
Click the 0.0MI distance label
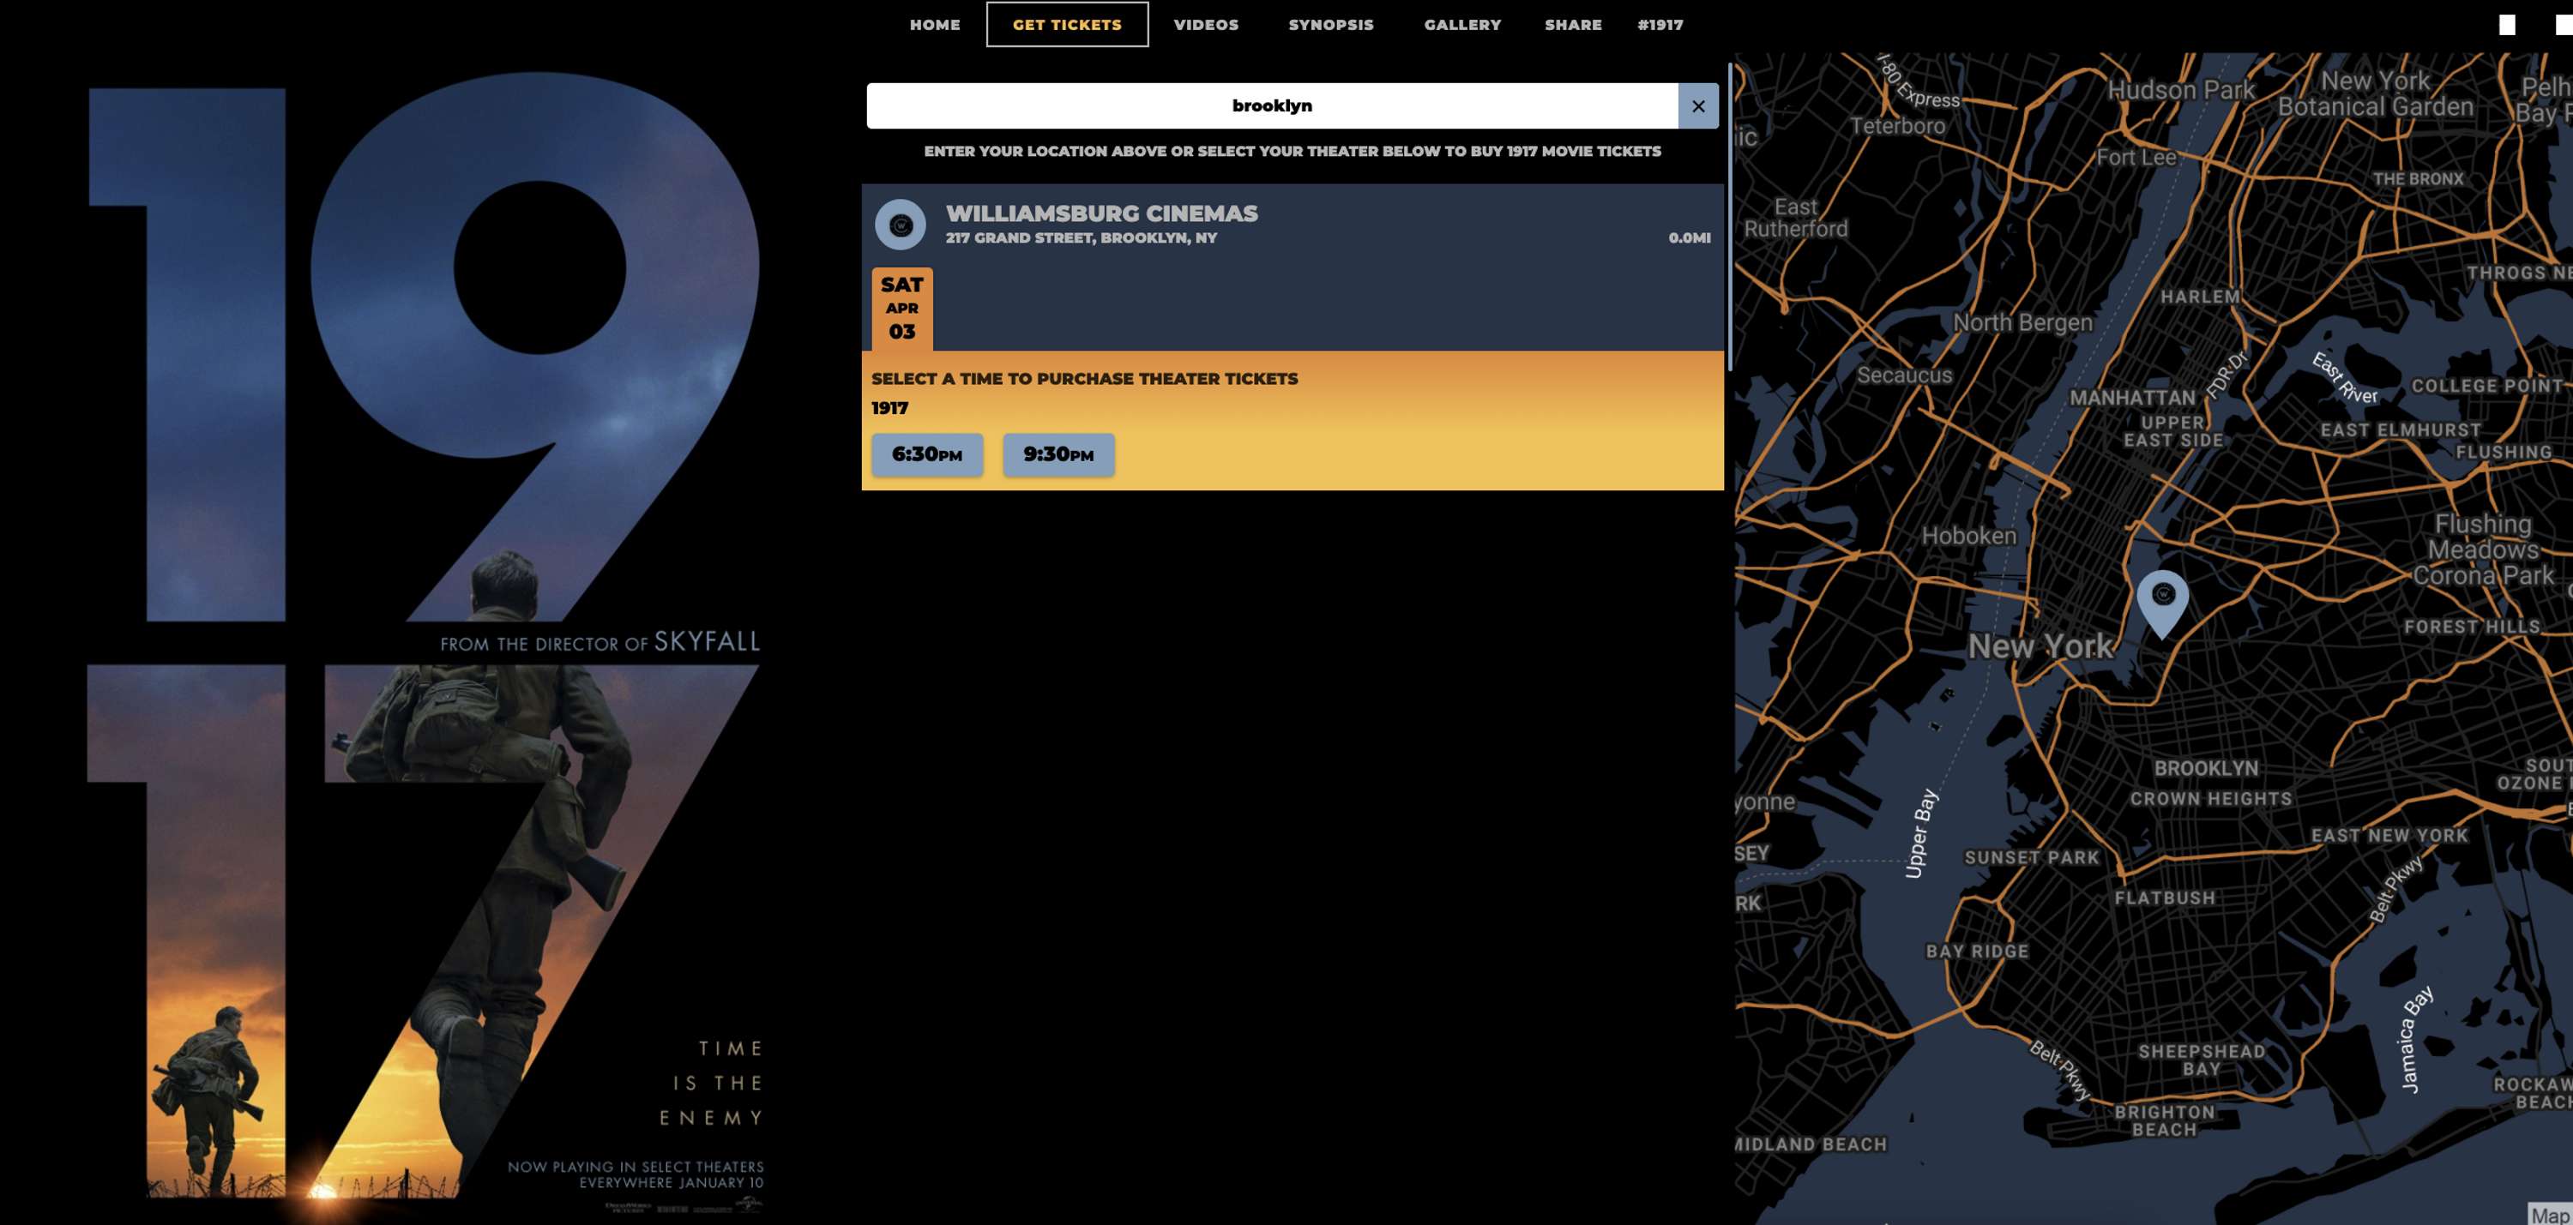[x=1689, y=237]
